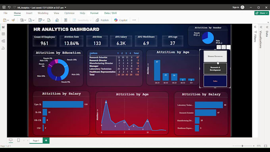This screenshot has height=152, width=270.
Task: Click the Upto 5k salary bar
Action: [x=63, y=104]
